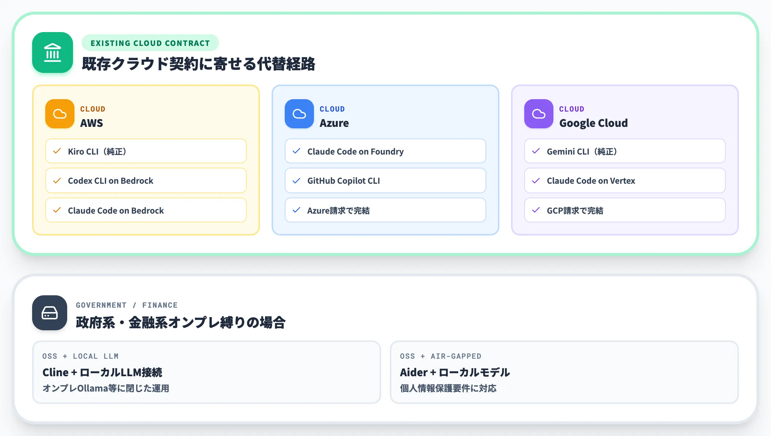This screenshot has width=771, height=436.
Task: Click the blue Azure cloud icon
Action: [299, 114]
